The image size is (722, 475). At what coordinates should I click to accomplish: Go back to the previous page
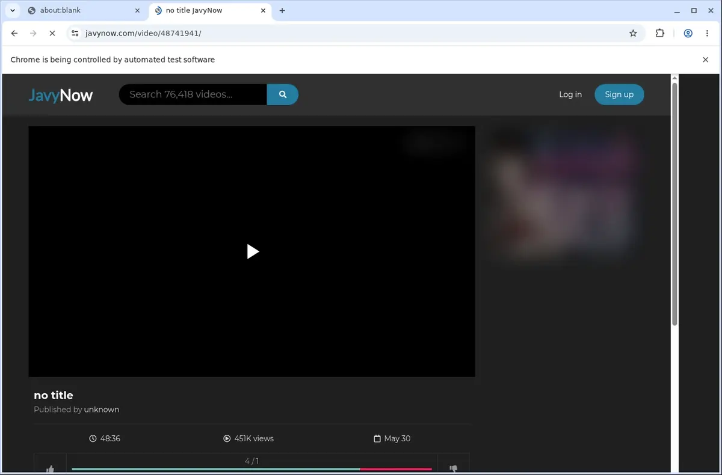(x=14, y=34)
